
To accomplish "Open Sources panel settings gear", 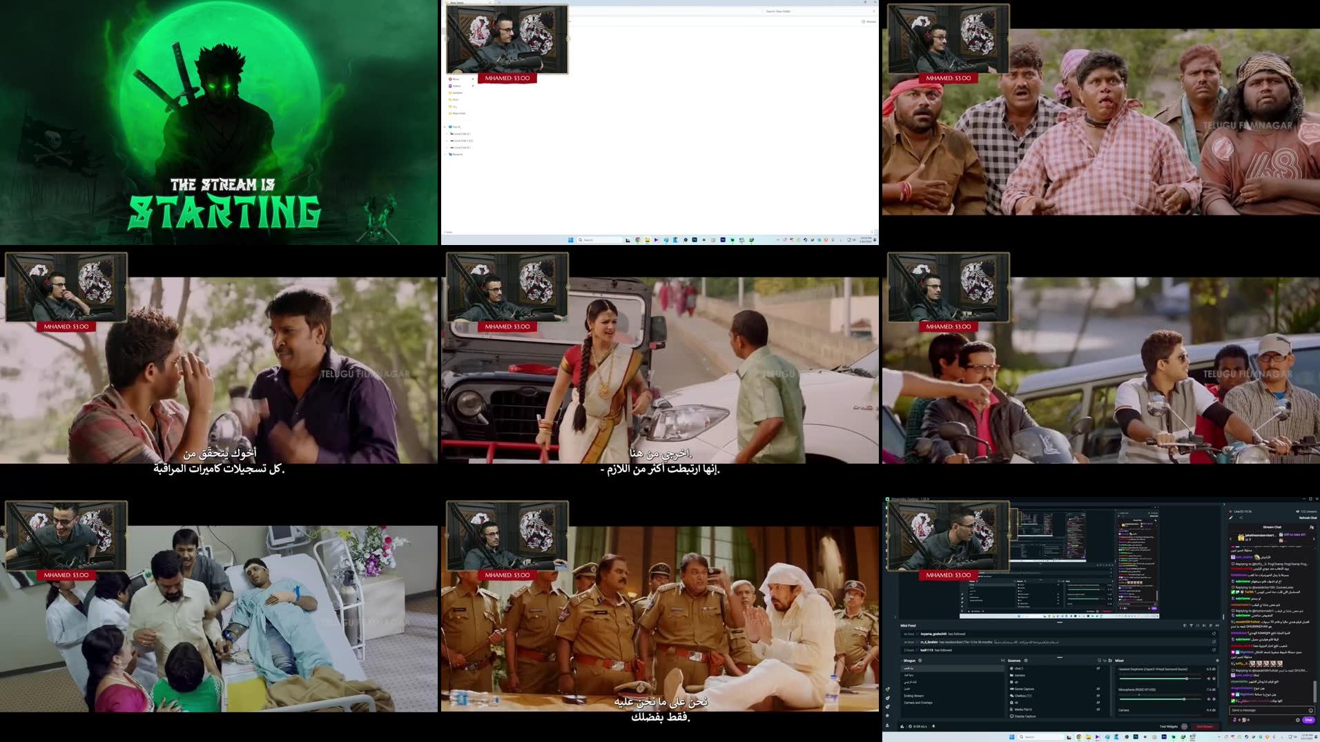I will click(1026, 661).
